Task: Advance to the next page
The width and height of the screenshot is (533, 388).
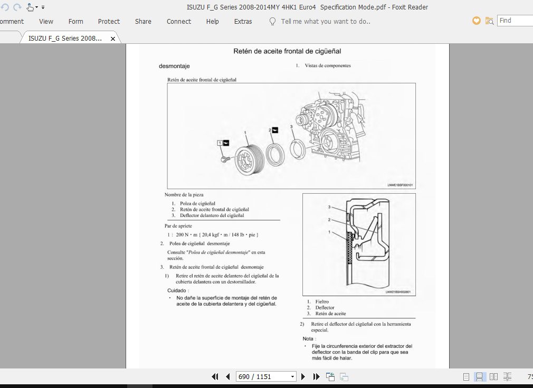Action: (303, 376)
